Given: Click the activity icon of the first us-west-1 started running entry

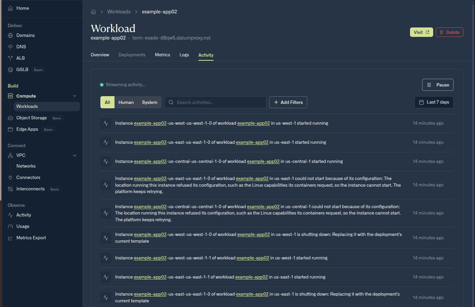Looking at the screenshot, I should tap(106, 123).
